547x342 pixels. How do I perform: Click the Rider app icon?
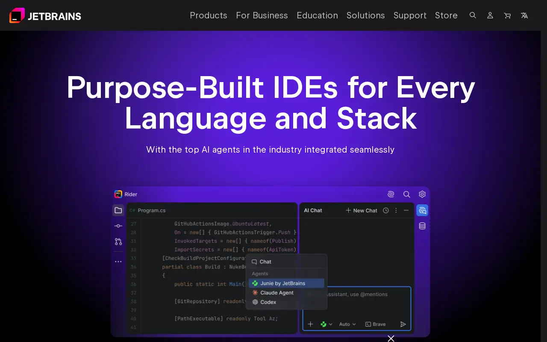pyautogui.click(x=118, y=194)
